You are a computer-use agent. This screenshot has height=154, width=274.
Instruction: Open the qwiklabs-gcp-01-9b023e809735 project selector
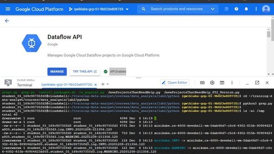pyautogui.click(x=99, y=9)
